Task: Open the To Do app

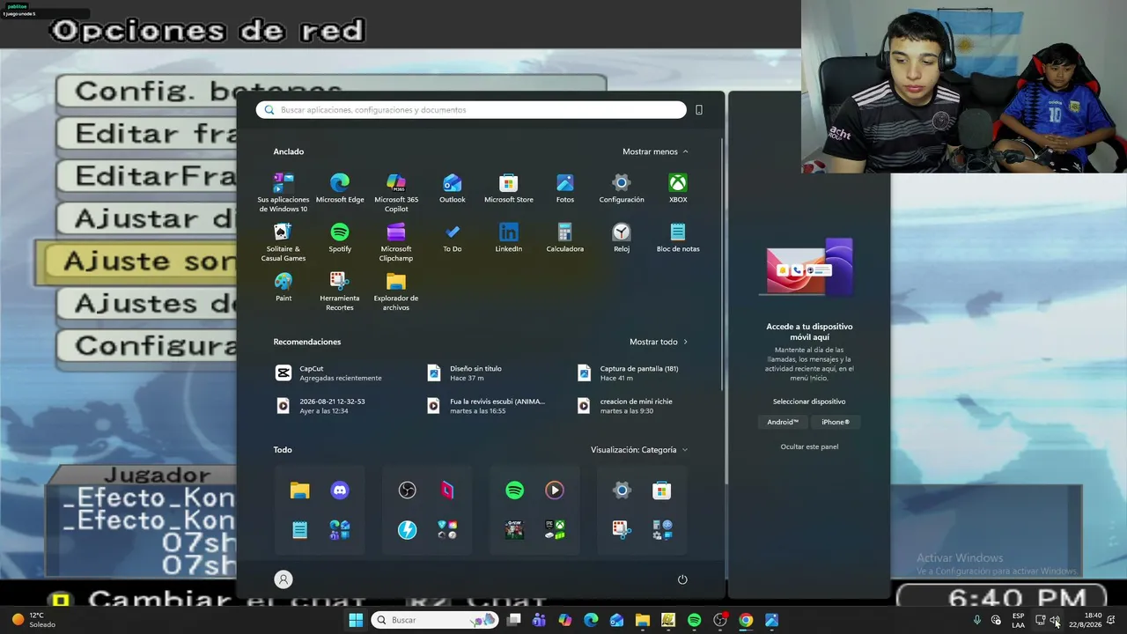Action: 453,238
